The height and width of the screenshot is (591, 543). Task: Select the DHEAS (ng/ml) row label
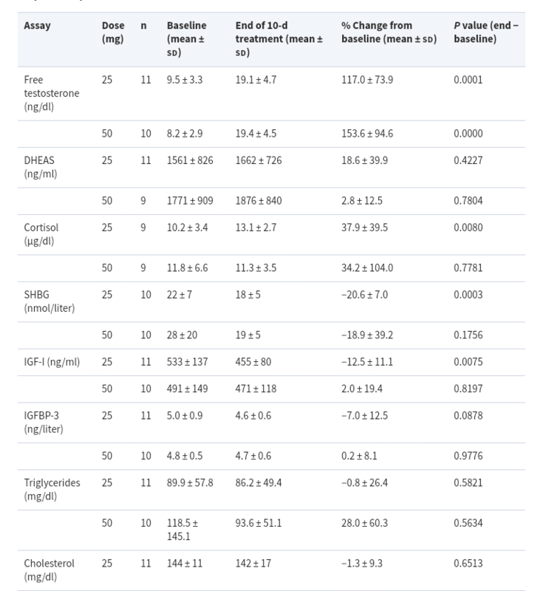point(41,167)
